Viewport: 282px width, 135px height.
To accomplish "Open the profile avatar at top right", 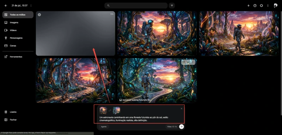I will point(275,6).
